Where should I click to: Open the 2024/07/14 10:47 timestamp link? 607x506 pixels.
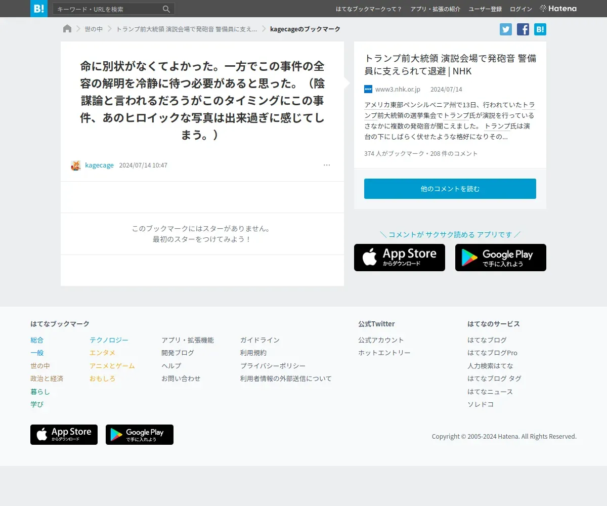click(x=143, y=165)
